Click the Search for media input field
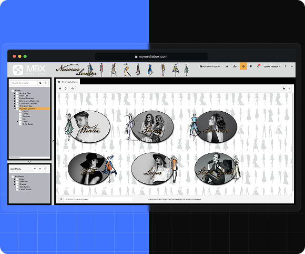Screen dimensions: 305x254 pos(24,83)
